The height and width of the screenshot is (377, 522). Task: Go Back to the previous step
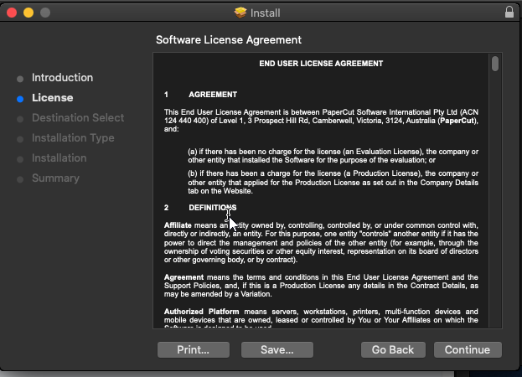(x=393, y=349)
